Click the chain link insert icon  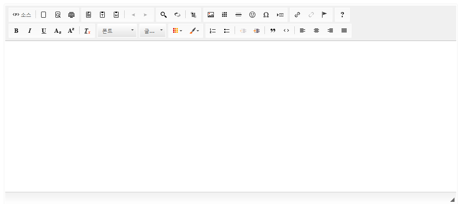coord(297,15)
